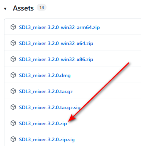The height and width of the screenshot is (146, 141).
Task: Click the 14 assets count badge
Action: (42, 8)
